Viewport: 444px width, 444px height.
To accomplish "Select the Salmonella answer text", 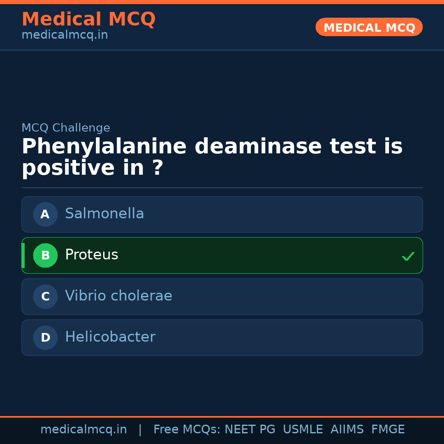I will click(104, 214).
